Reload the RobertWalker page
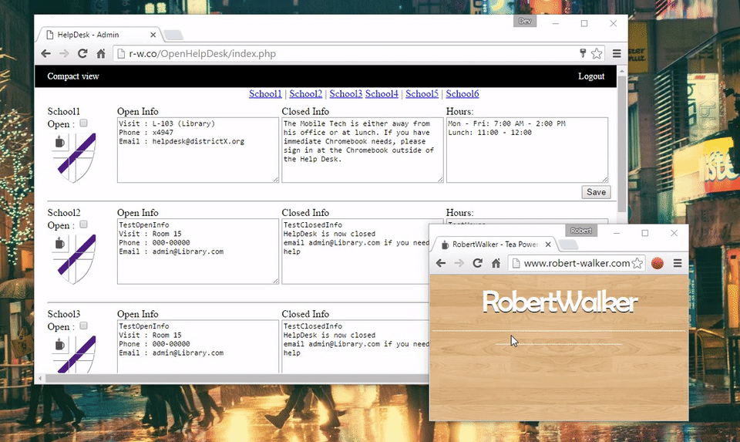This screenshot has height=442, width=740. pyautogui.click(x=478, y=263)
